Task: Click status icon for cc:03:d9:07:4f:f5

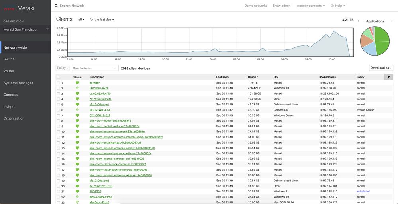Action: tap(77, 93)
